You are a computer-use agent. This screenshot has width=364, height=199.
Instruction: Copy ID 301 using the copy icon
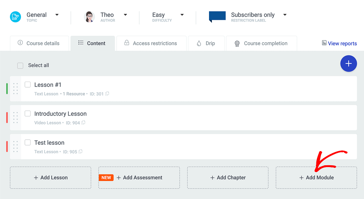107,94
